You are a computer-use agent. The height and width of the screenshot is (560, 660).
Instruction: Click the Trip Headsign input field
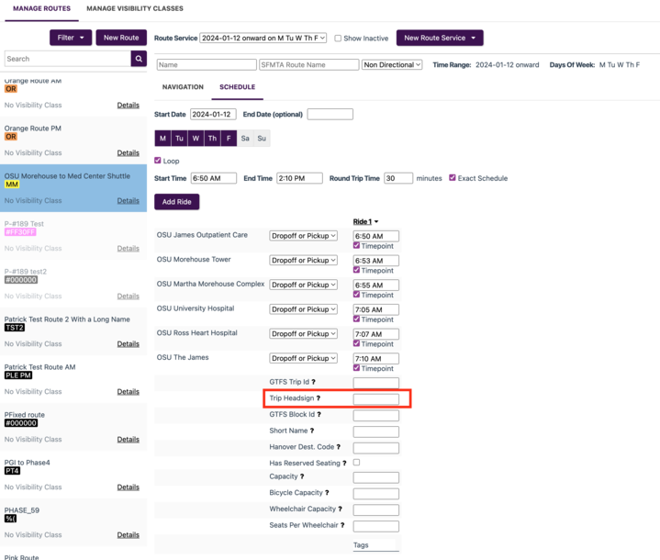point(375,398)
